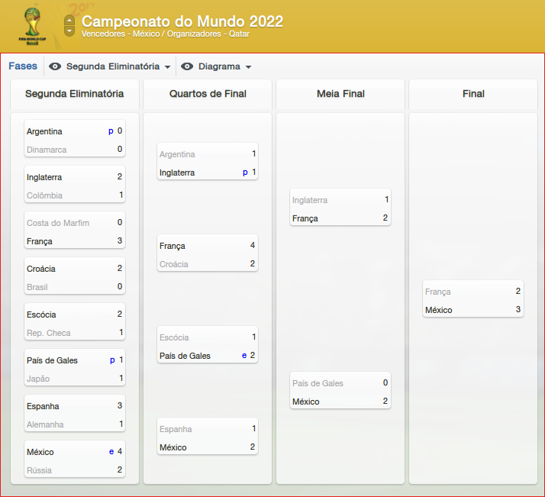The width and height of the screenshot is (545, 497).
Task: Open the Inglaterra vs França semifinal
Action: coord(340,209)
